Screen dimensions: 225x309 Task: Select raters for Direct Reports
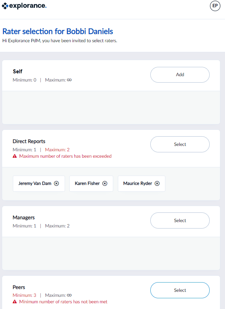[180, 144]
